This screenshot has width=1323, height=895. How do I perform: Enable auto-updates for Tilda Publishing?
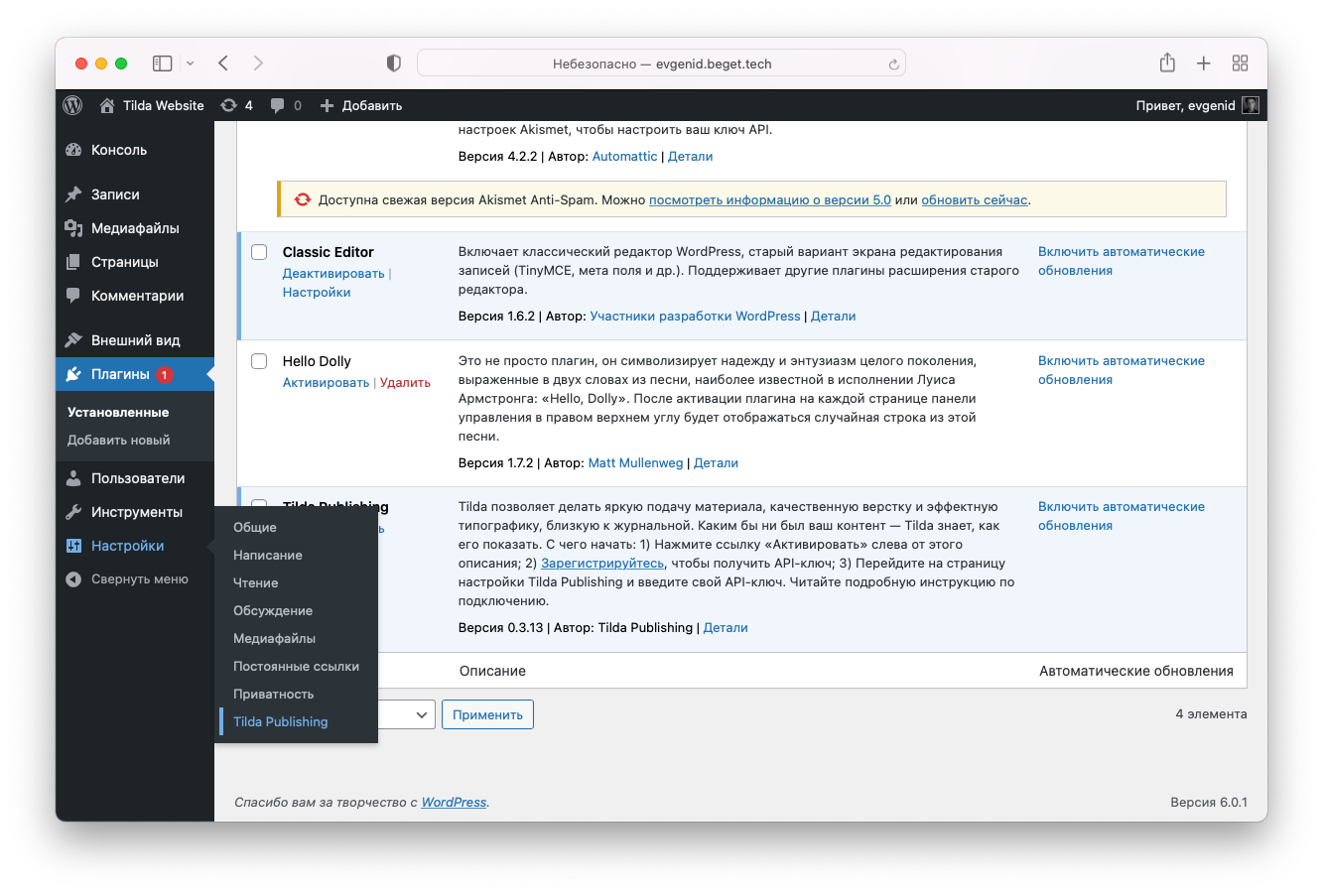[x=1122, y=516]
